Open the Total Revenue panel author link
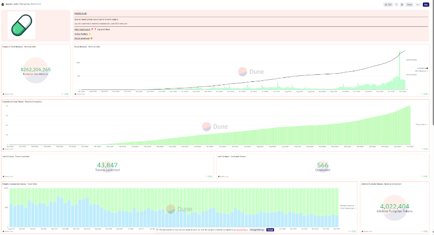The height and width of the screenshot is (235, 434). [x=8, y=94]
